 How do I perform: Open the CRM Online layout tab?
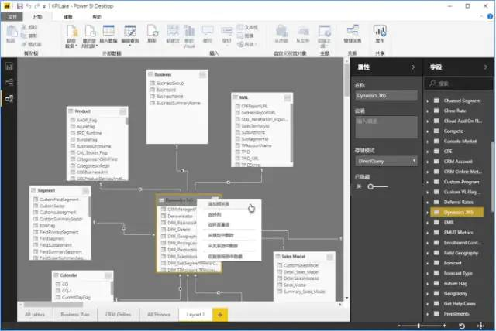coord(118,315)
